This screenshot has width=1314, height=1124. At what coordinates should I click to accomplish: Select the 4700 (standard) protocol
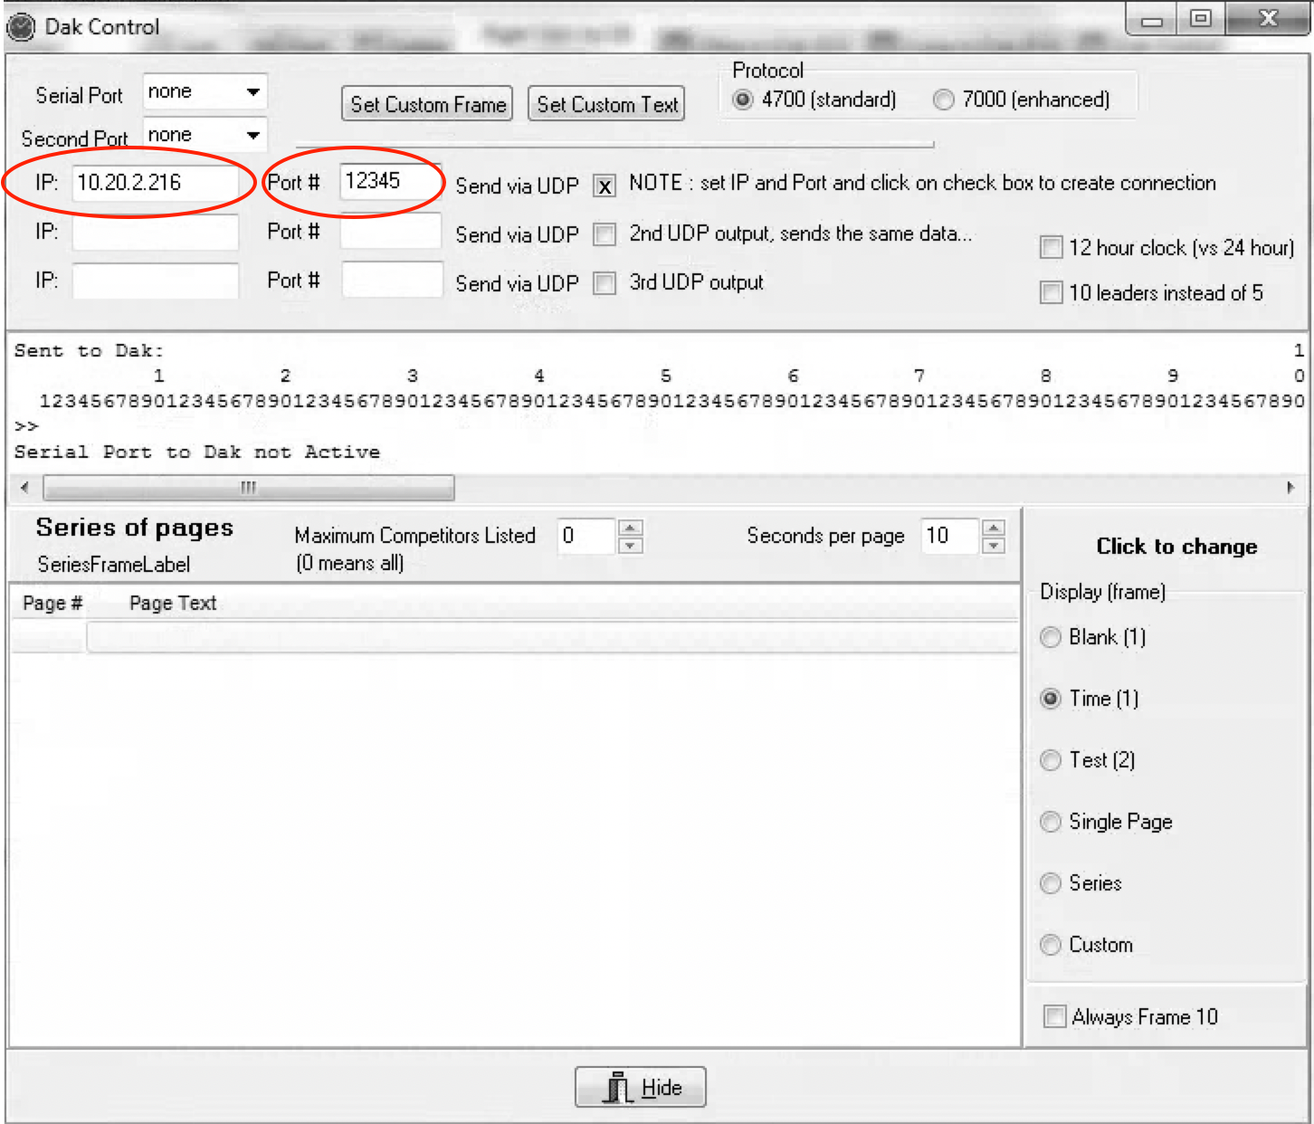(x=742, y=100)
